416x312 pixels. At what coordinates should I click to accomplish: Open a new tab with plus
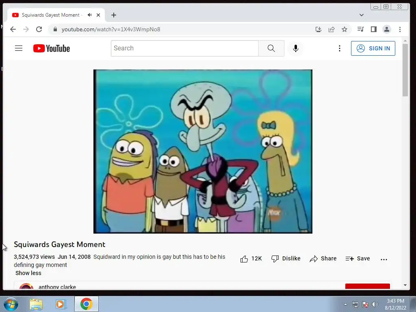pyautogui.click(x=114, y=15)
